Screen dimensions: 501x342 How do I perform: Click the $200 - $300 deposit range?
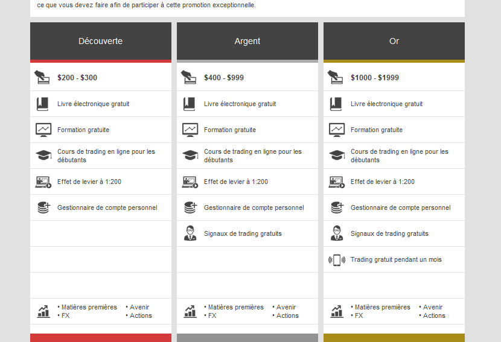77,78
